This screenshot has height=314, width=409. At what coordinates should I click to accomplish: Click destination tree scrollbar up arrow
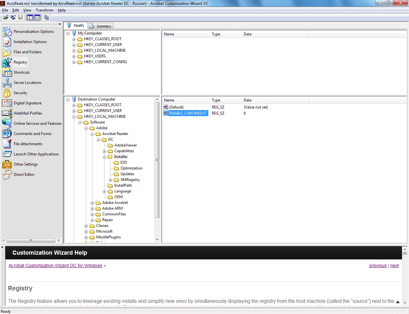point(157,100)
